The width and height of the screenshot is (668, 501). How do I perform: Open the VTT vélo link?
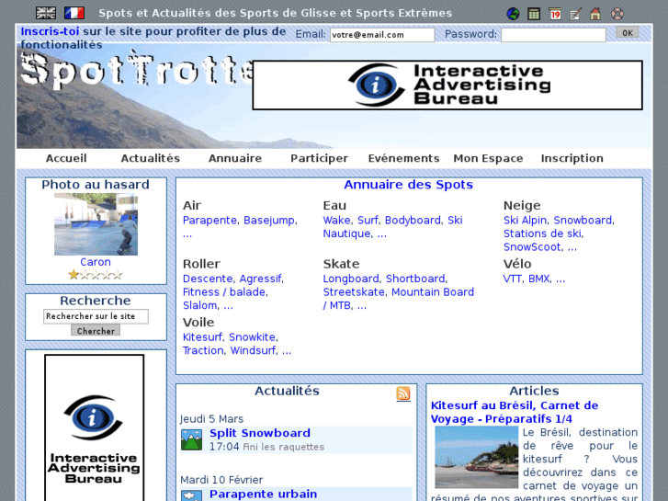click(513, 279)
